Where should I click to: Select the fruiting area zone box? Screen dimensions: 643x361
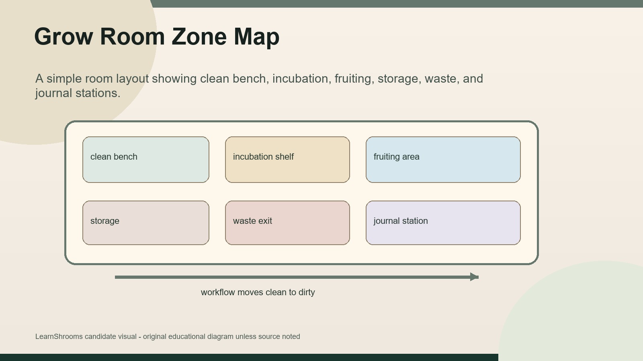tap(443, 160)
